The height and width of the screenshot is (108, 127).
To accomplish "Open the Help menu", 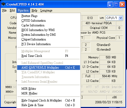I will click(34, 10).
